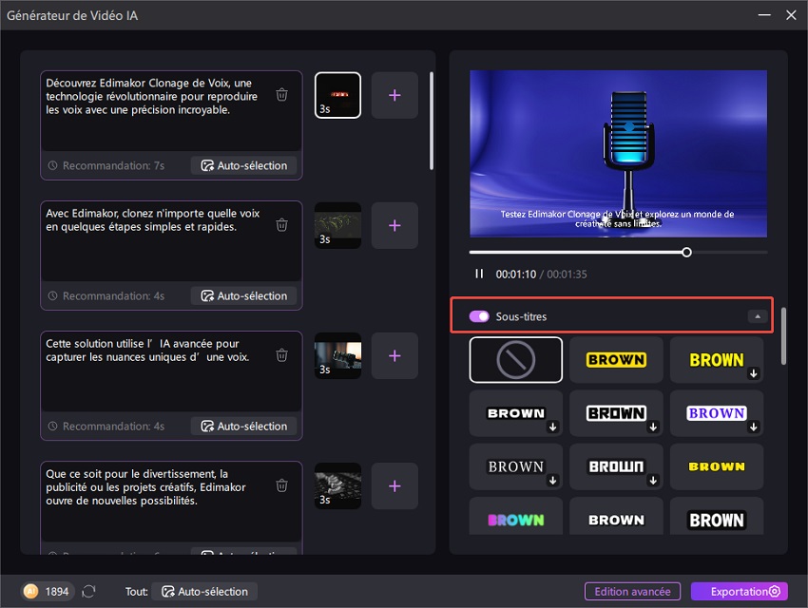Open the 'Avec Edimakor' scene 3s thumbnail
808x608 pixels.
pyautogui.click(x=338, y=225)
